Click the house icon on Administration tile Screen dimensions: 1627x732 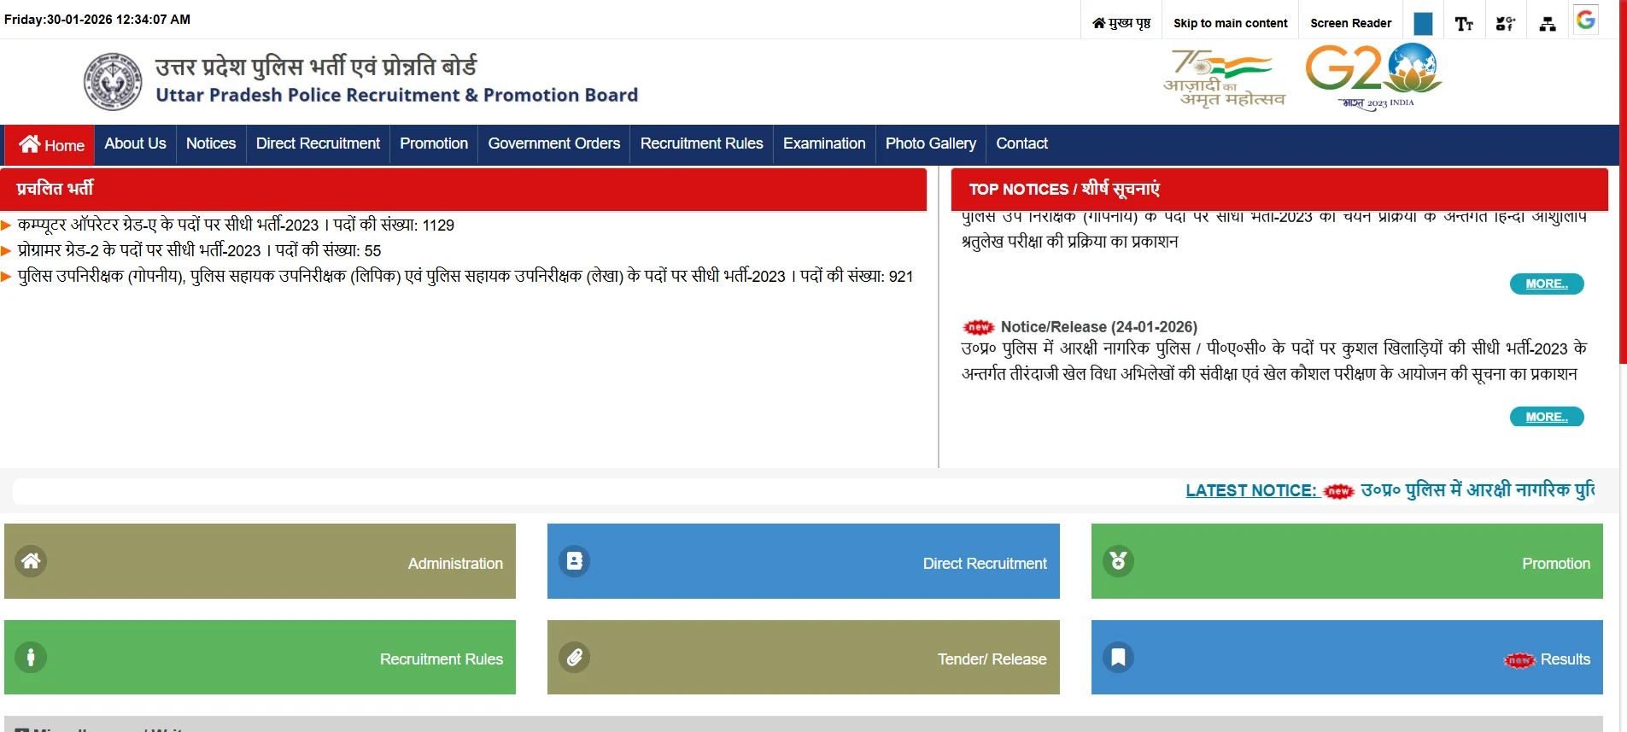point(31,561)
